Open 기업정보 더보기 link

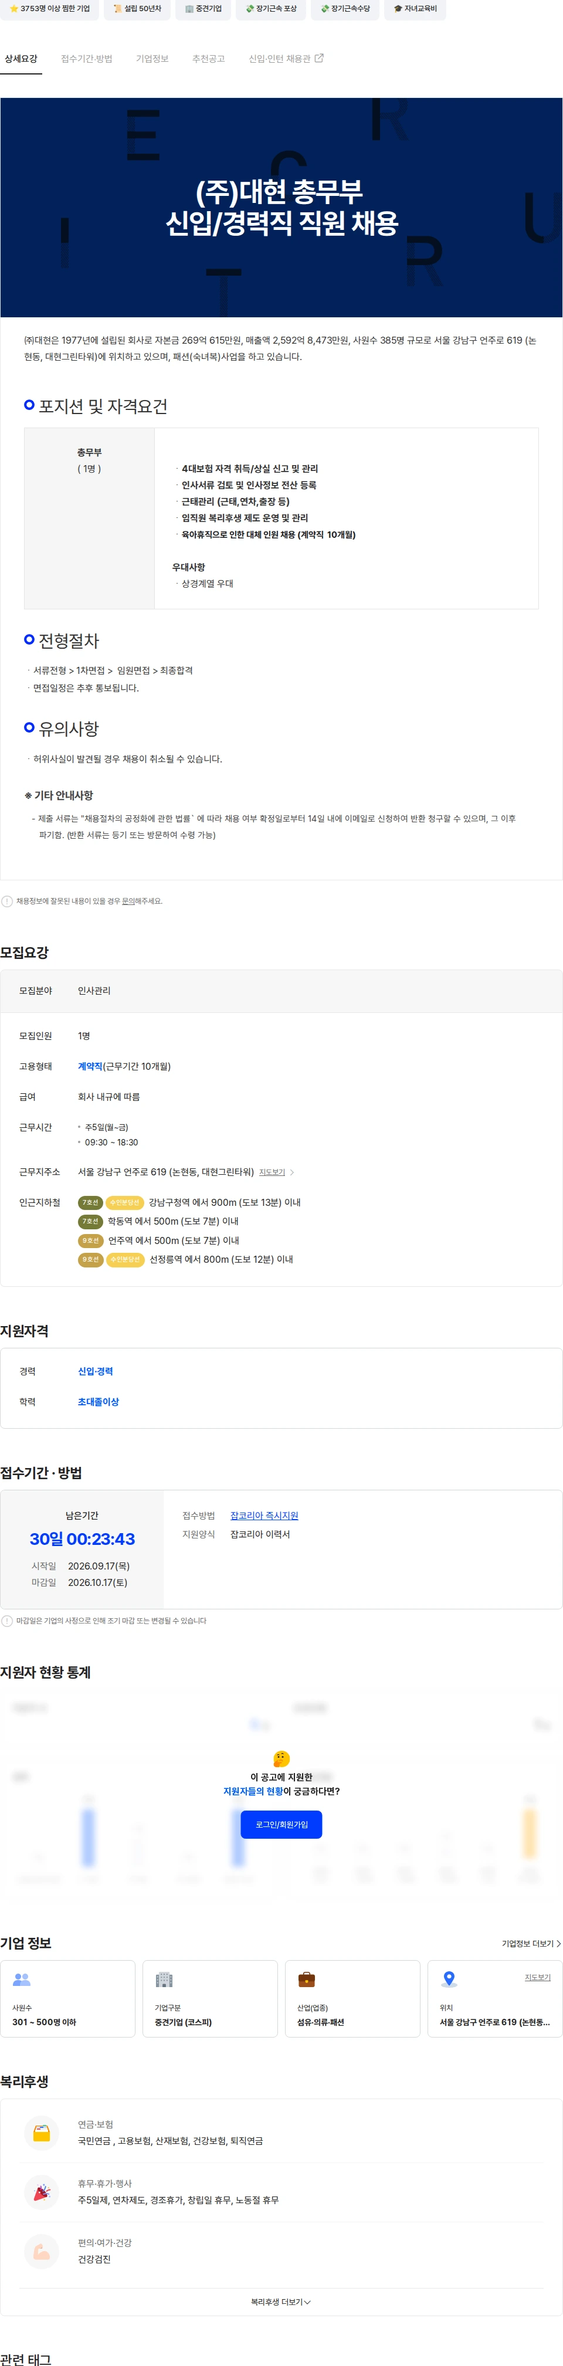[531, 1944]
